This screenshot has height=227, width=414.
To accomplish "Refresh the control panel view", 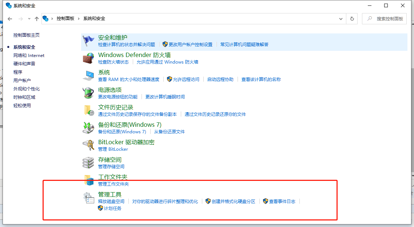I will [x=352, y=19].
